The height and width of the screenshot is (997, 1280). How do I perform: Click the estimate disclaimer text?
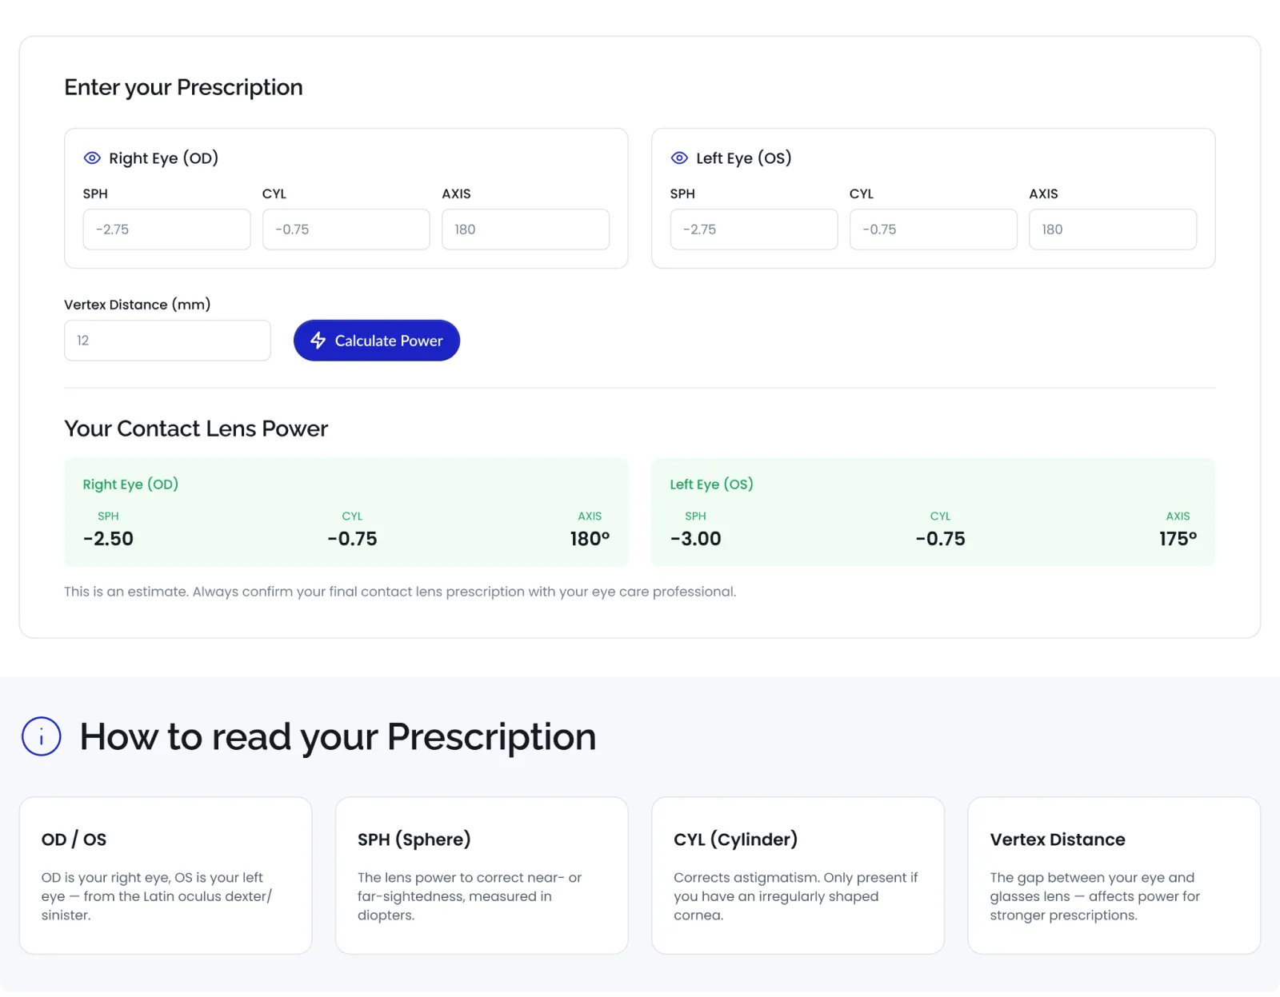coord(400,592)
